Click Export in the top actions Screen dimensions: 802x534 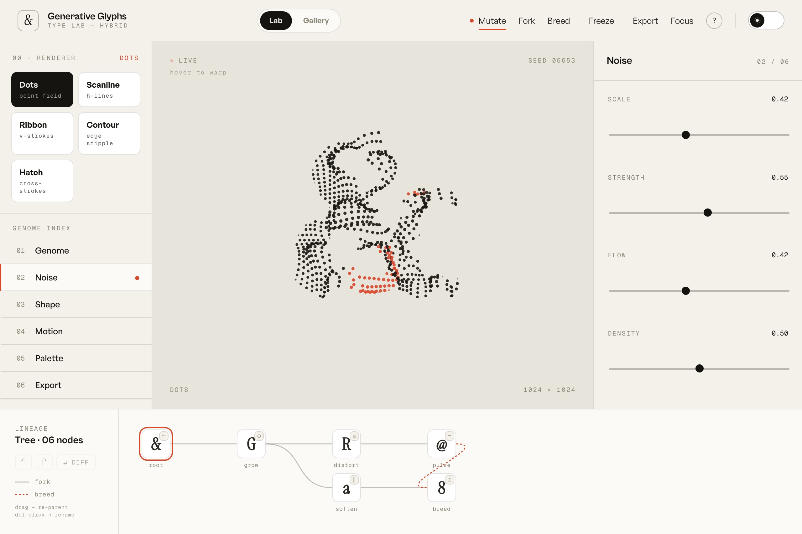[645, 21]
